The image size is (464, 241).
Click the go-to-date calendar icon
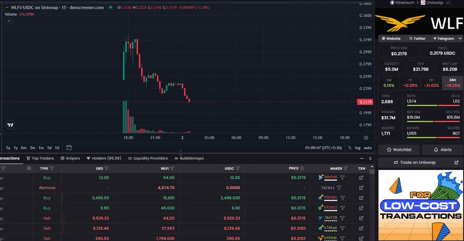coord(69,148)
